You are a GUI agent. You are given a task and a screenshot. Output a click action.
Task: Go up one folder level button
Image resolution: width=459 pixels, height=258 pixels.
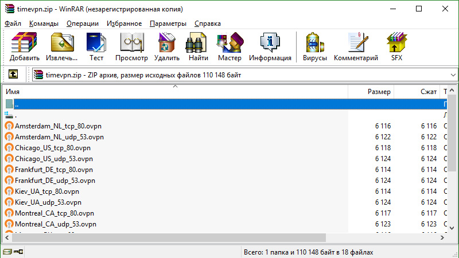tap(13, 75)
